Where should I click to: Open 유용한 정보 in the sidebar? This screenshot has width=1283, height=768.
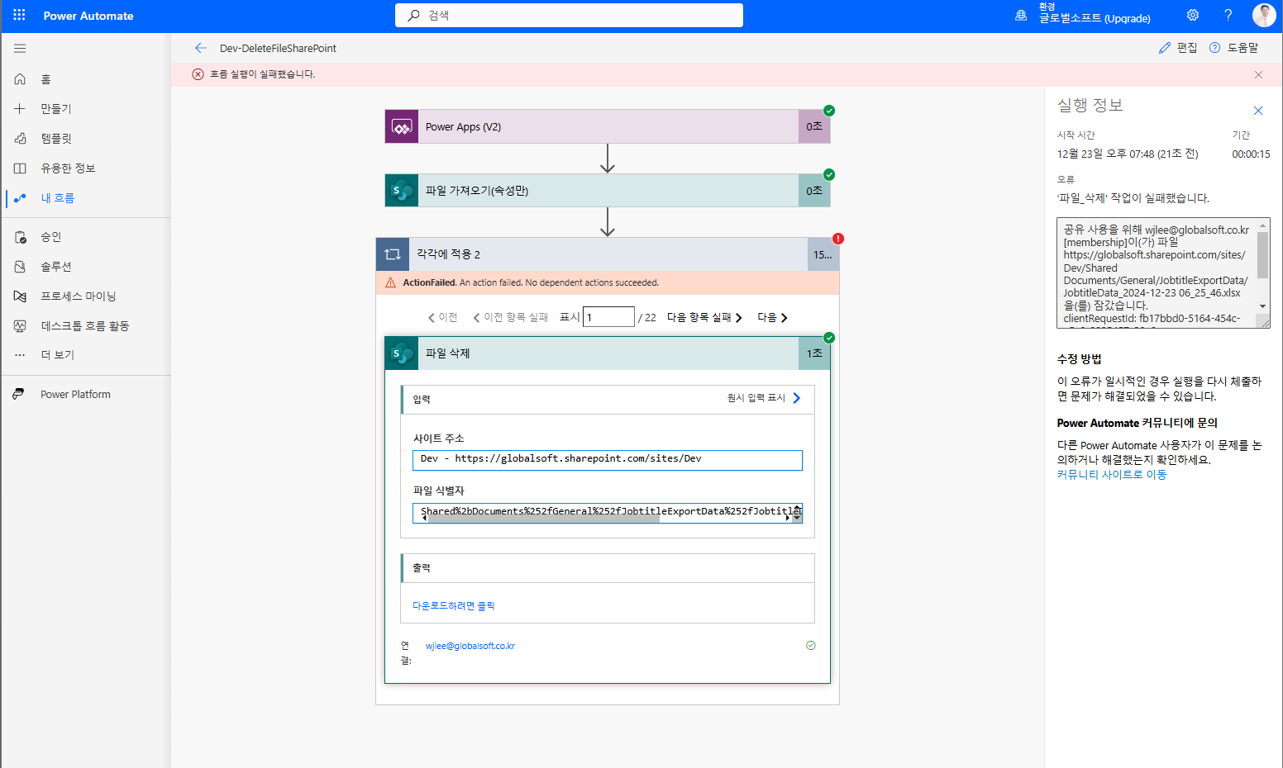coord(86,168)
